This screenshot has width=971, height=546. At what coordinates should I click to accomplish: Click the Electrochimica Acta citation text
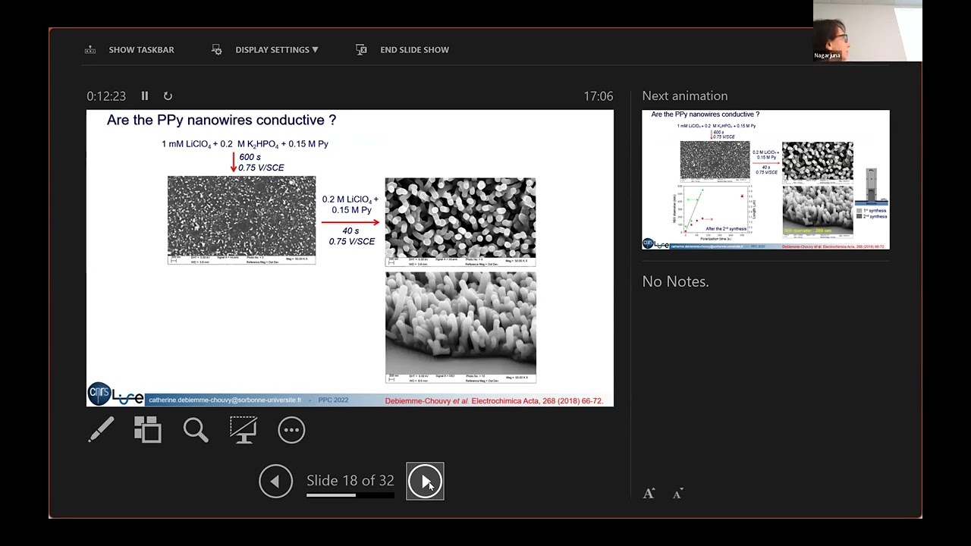point(494,400)
